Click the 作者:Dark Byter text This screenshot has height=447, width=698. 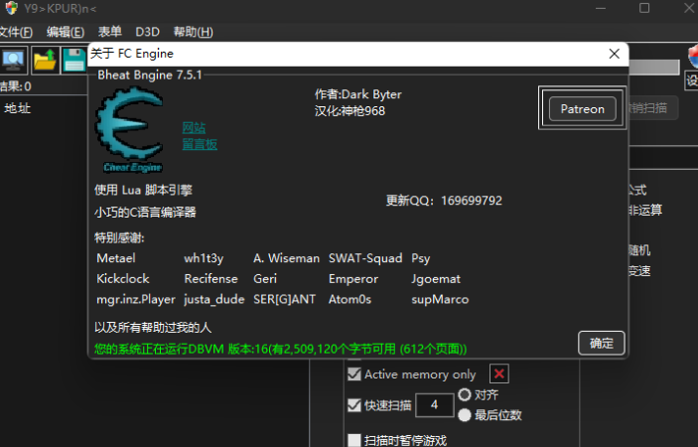click(x=357, y=94)
